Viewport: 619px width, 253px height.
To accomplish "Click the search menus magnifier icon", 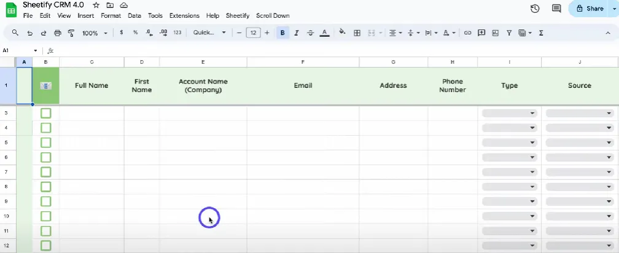I will (x=15, y=33).
